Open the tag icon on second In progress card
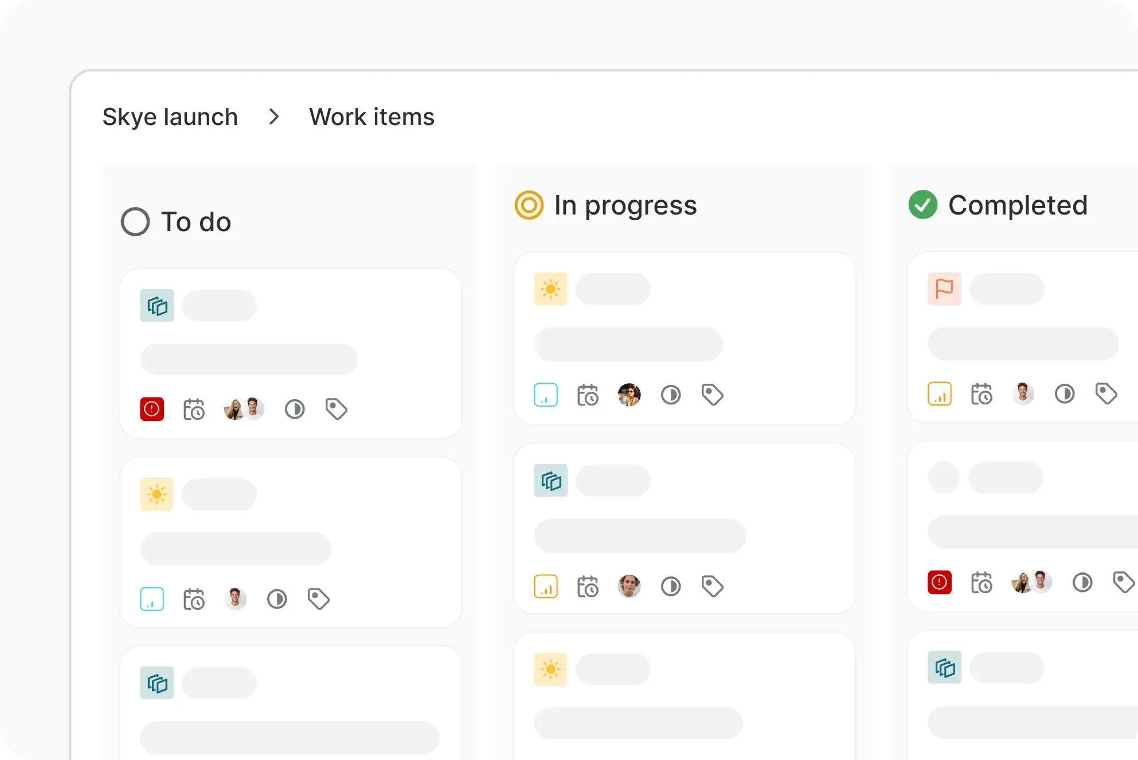1138x760 pixels. pos(712,586)
